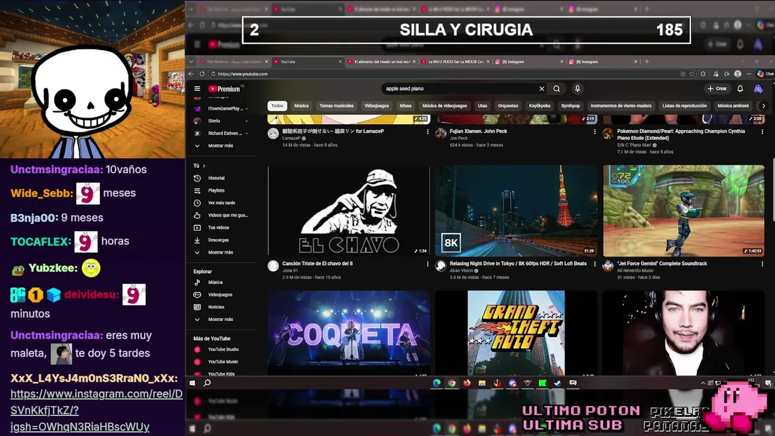775x436 pixels.
Task: Click the YouTube Premium logo
Action: 225,88
